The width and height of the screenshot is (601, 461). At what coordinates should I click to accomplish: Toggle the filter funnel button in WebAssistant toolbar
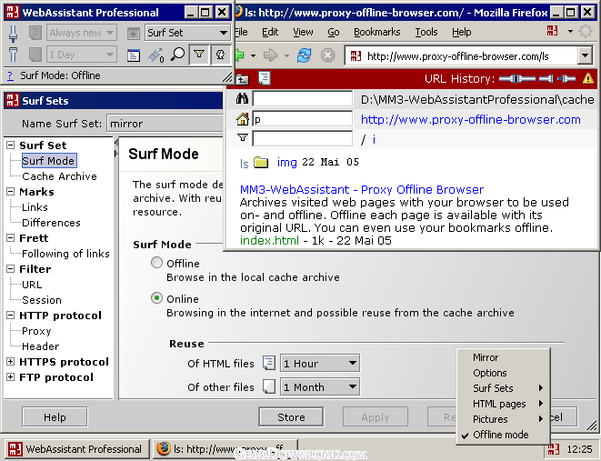coord(199,55)
